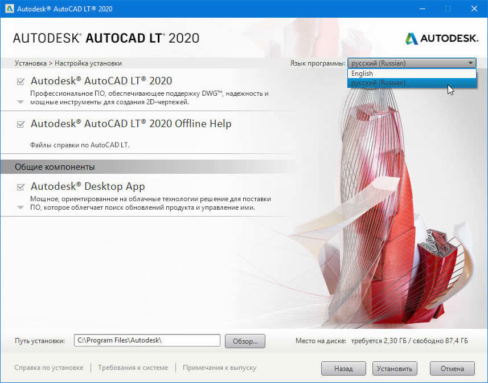Click the installation path input field

(x=147, y=340)
